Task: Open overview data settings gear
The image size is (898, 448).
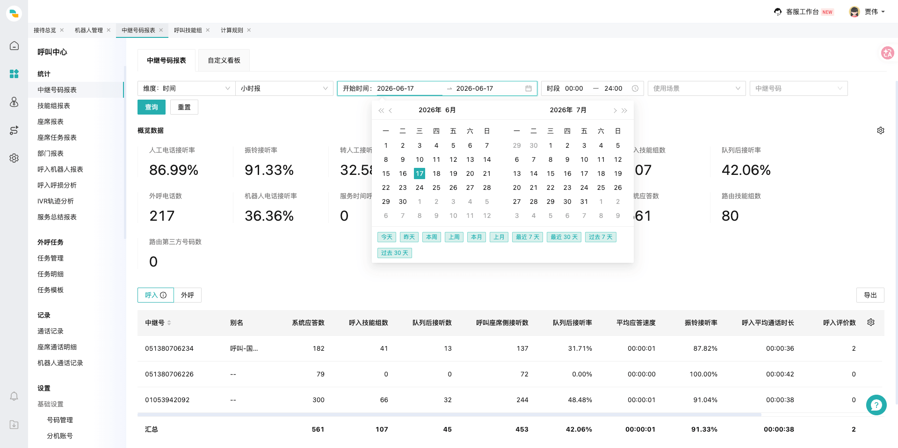Action: pos(880,130)
